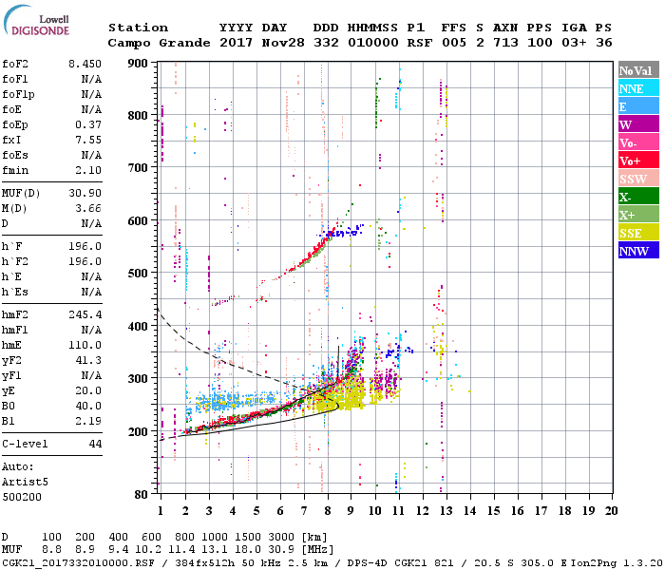Click the B1 value 2.19
Image resolution: width=665 pixels, height=570 pixels.
point(88,421)
